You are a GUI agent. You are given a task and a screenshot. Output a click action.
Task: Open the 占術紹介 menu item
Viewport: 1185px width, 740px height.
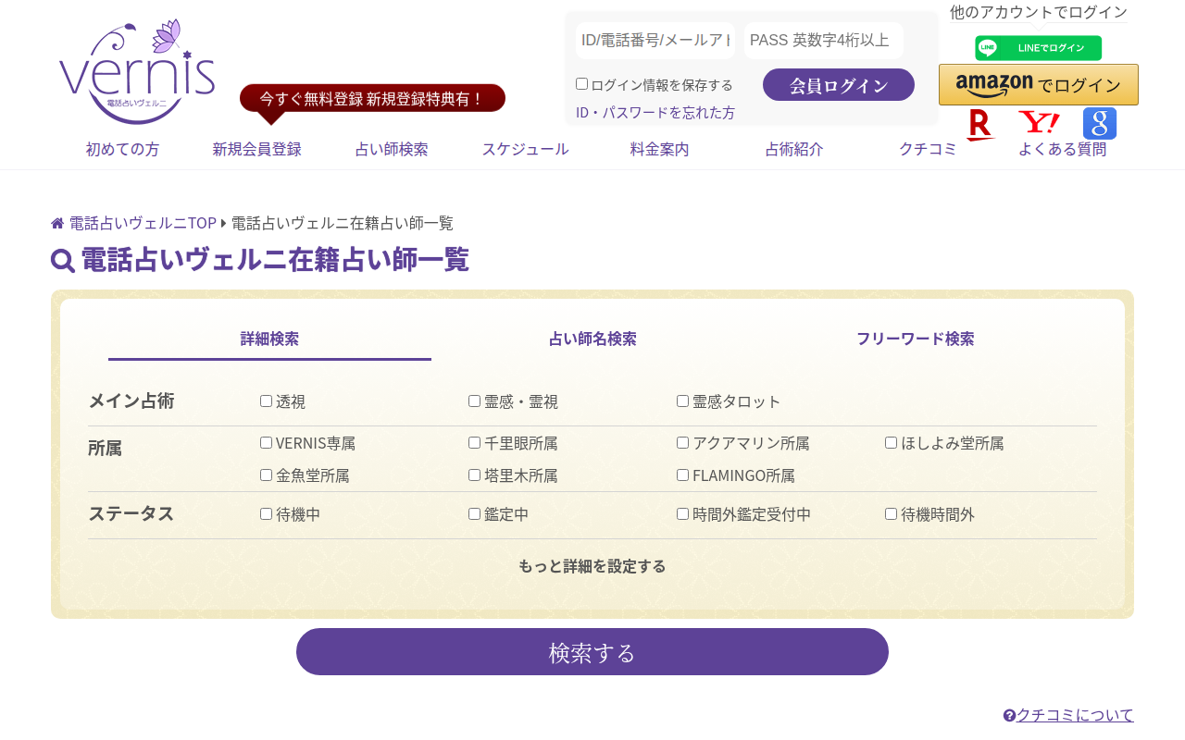(794, 149)
